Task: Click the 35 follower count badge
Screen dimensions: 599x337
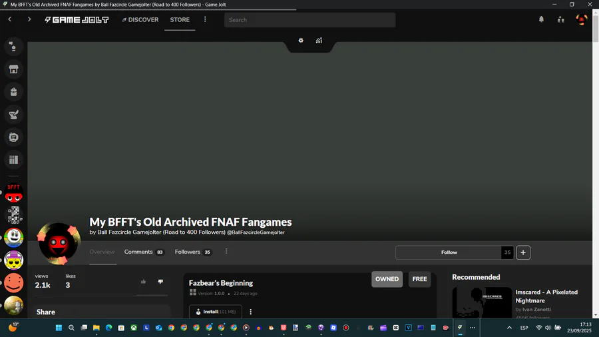Action: (x=507, y=252)
